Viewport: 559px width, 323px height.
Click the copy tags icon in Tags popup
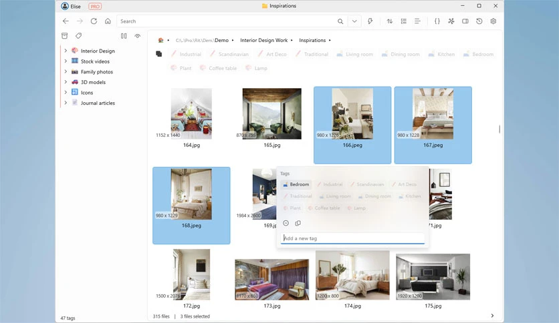coord(298,223)
